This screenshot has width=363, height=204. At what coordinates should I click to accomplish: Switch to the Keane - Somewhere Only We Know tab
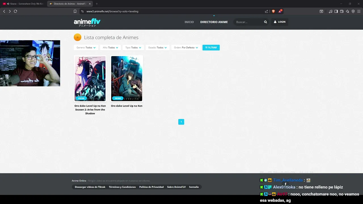(x=23, y=4)
